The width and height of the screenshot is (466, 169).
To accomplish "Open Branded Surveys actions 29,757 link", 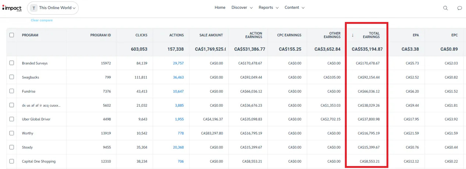I will pyautogui.click(x=178, y=63).
